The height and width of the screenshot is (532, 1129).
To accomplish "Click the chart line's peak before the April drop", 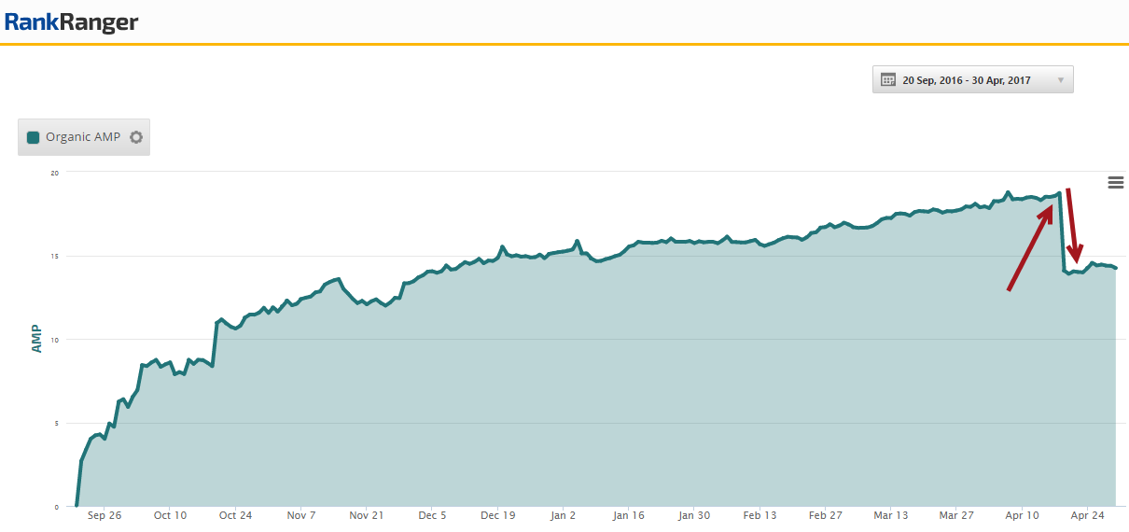I will 1059,193.
